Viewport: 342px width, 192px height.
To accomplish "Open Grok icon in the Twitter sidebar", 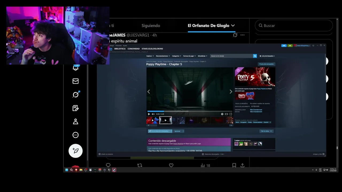I will pos(76,94).
